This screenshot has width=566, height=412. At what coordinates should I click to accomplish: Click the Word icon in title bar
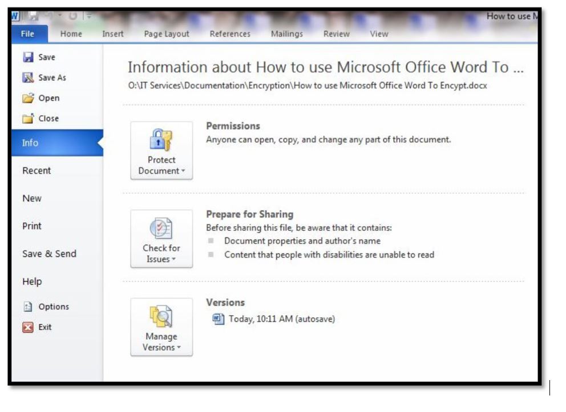[15, 16]
